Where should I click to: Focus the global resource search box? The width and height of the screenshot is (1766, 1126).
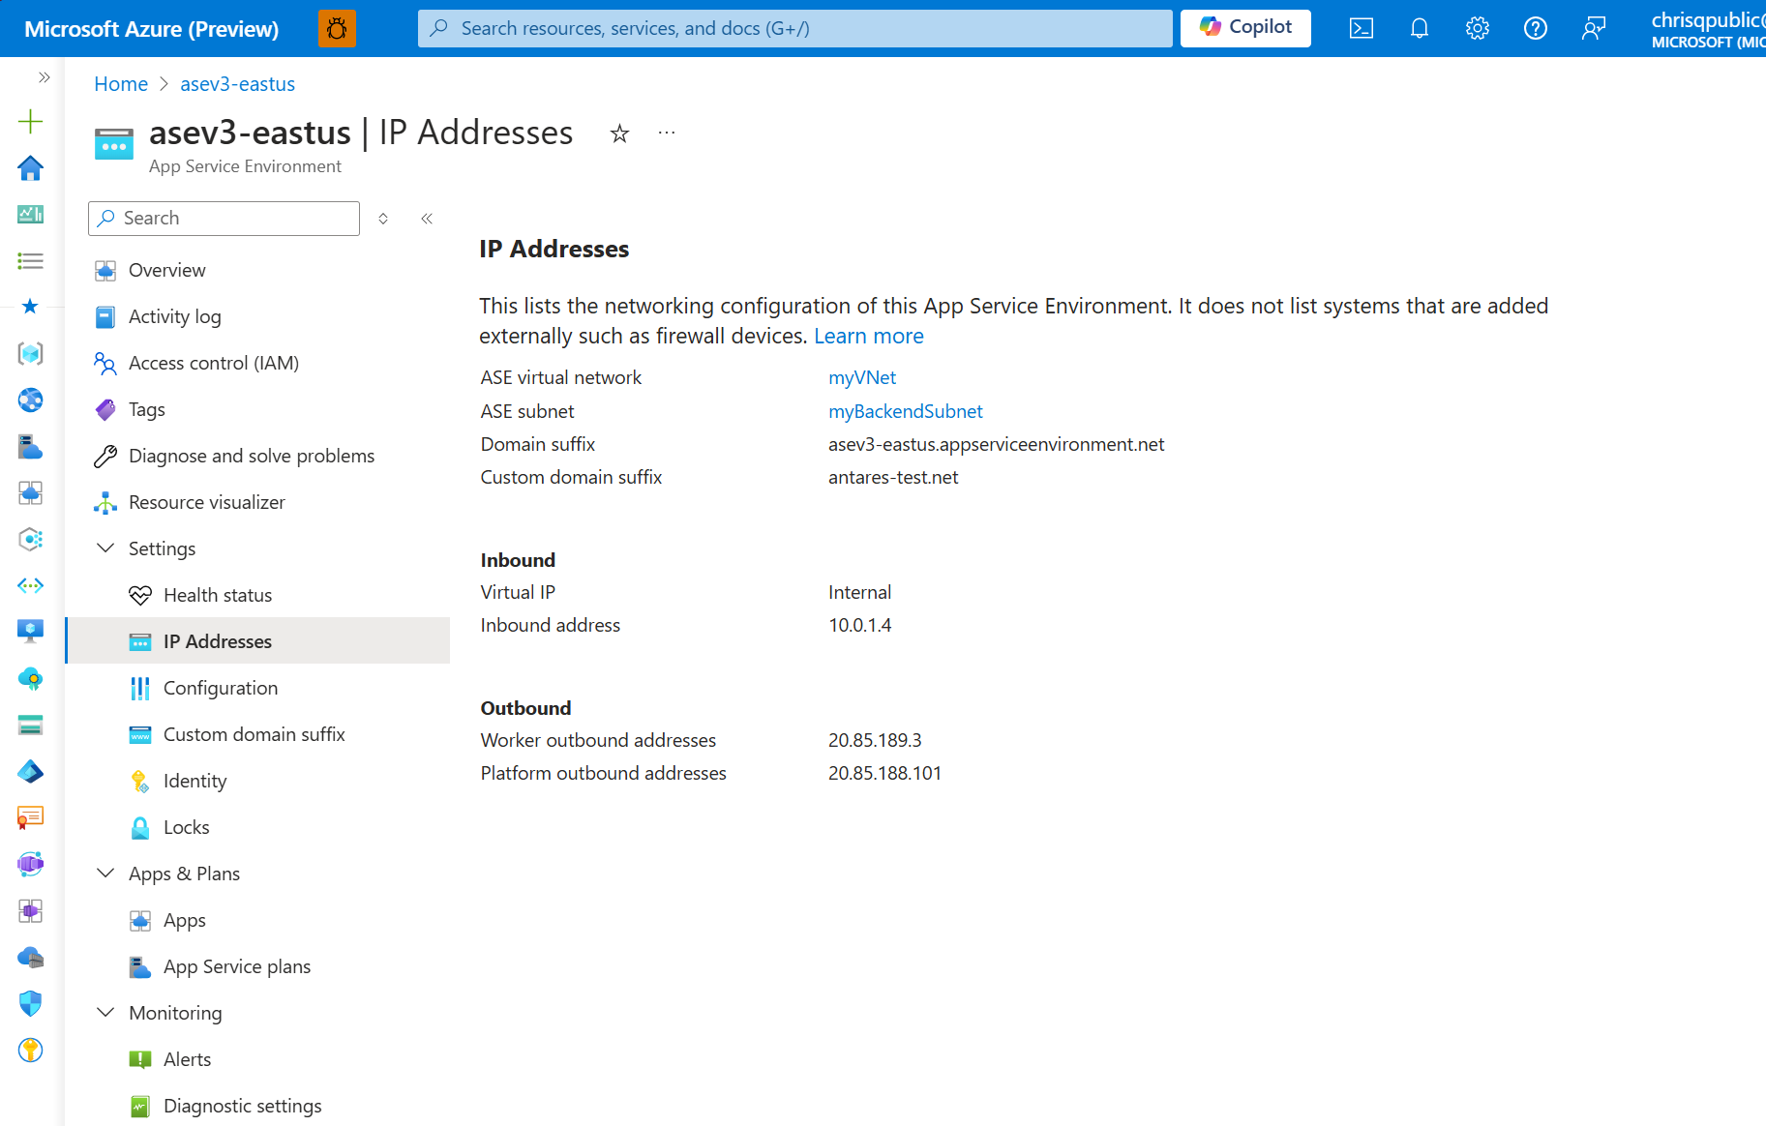coord(794,28)
